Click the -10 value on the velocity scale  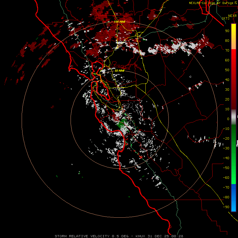coord(226,129)
